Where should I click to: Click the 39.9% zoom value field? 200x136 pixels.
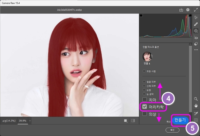(23, 121)
